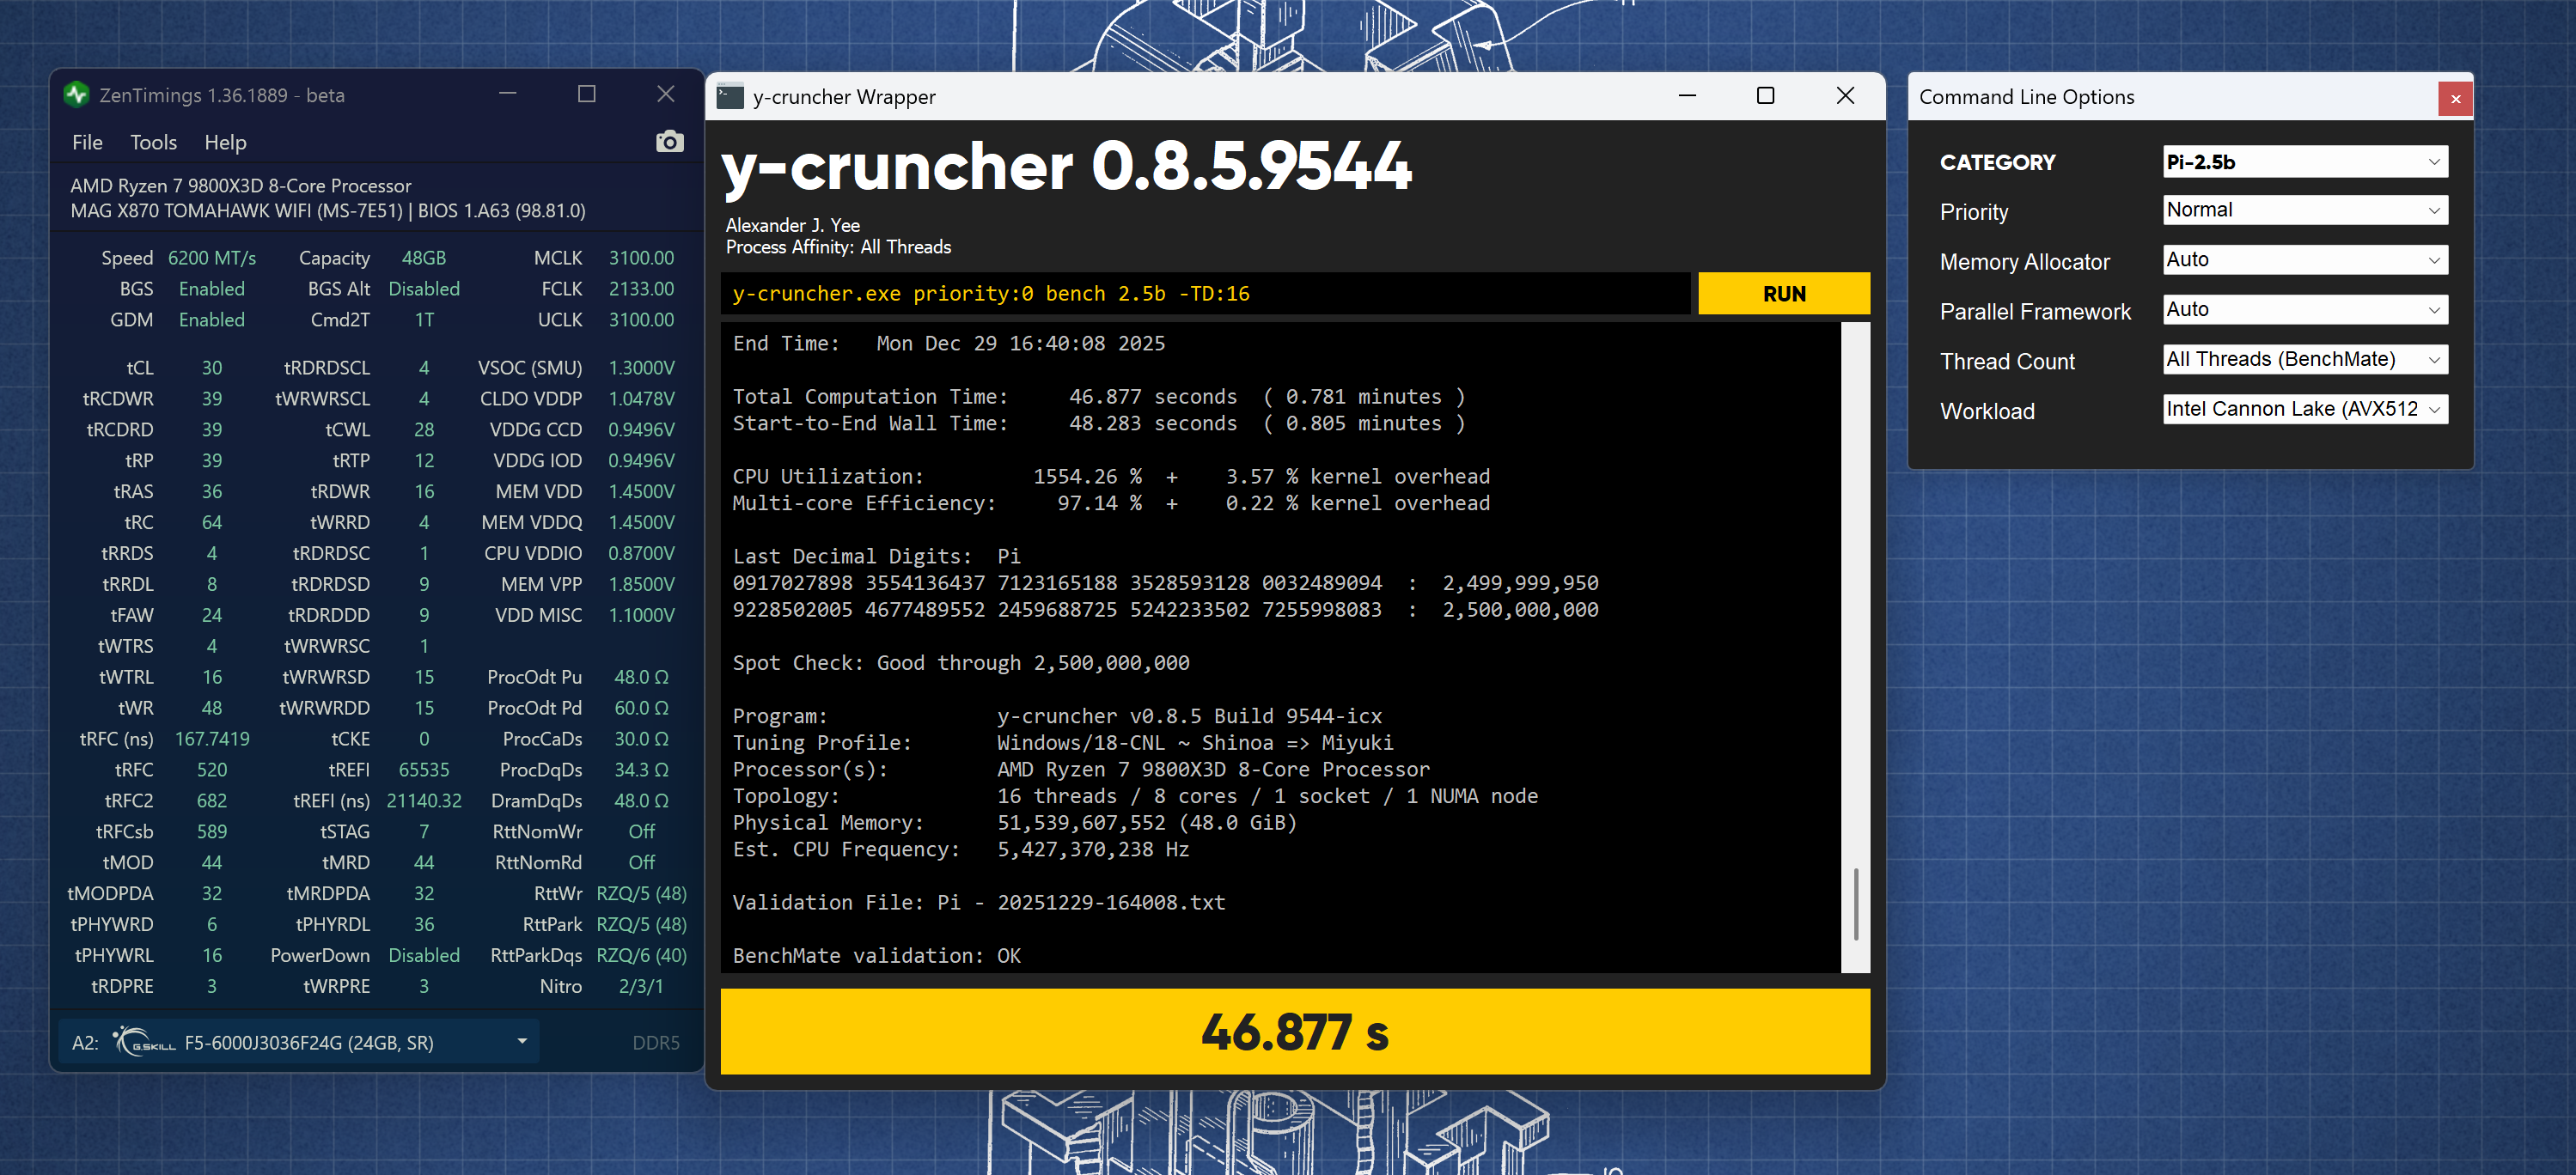The width and height of the screenshot is (2576, 1175).
Task: Click the tRFC (ns) value 167.7419
Action: coord(212,739)
